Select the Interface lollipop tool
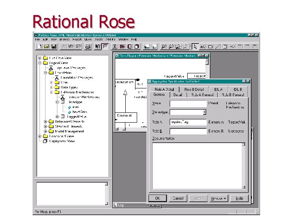 click(232, 46)
